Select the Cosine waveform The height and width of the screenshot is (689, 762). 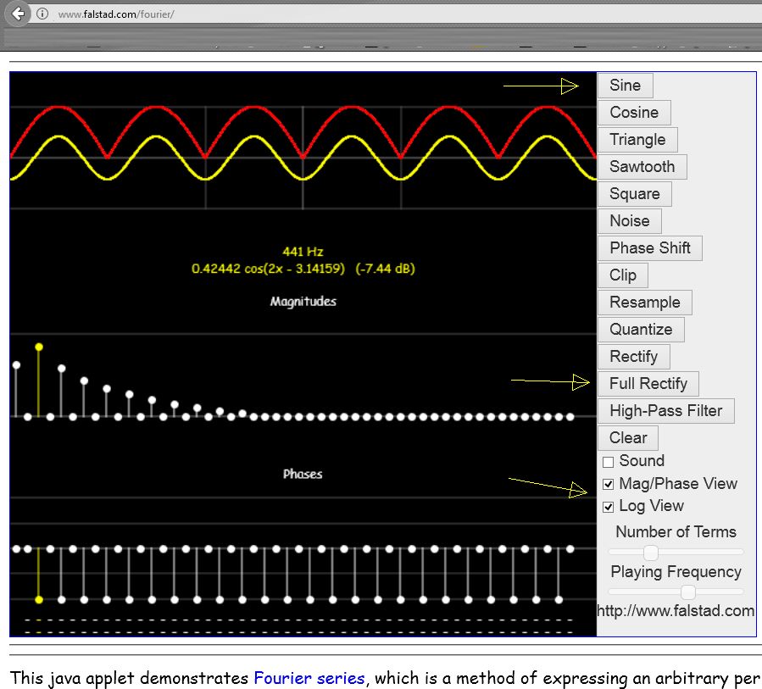point(633,112)
